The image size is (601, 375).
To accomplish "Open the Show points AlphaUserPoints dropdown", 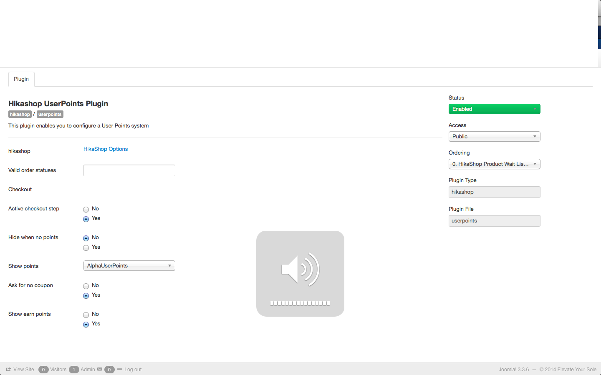I will (129, 265).
